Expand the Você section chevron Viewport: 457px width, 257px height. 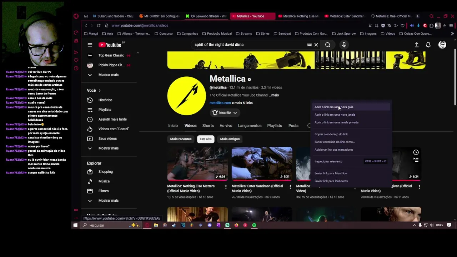(x=100, y=91)
